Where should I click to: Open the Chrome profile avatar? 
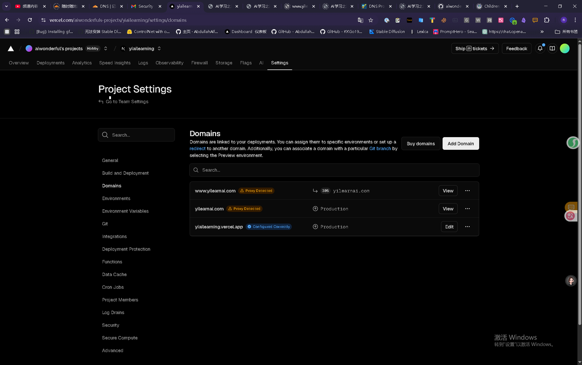[564, 20]
